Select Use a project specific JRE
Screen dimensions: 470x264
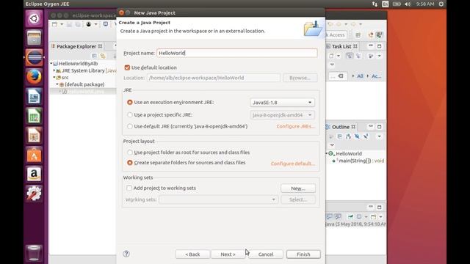130,114
